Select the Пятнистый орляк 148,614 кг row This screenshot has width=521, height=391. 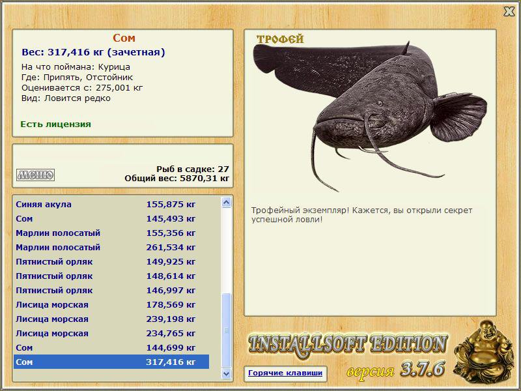[111, 276]
